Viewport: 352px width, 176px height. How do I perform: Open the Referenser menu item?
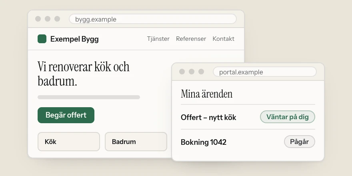coord(191,39)
